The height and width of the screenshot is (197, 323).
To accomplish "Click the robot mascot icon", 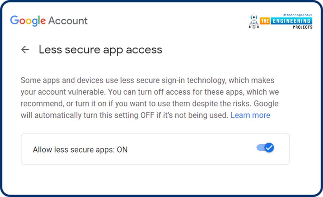I will pyautogui.click(x=254, y=22).
